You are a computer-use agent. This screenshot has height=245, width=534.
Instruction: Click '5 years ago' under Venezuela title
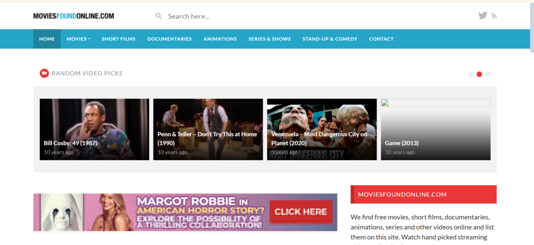tap(286, 152)
